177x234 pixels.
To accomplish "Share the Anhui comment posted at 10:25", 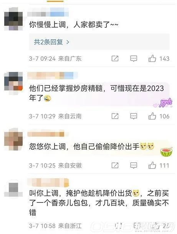I will 115,165.
